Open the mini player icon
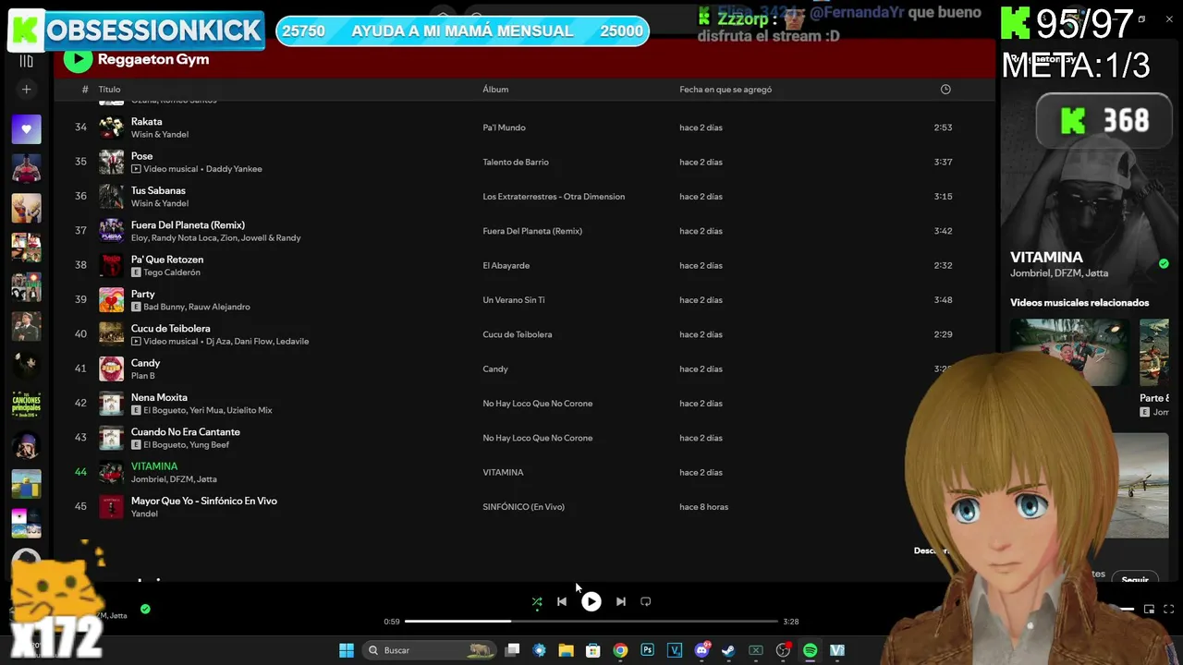The height and width of the screenshot is (665, 1183). 1149,610
